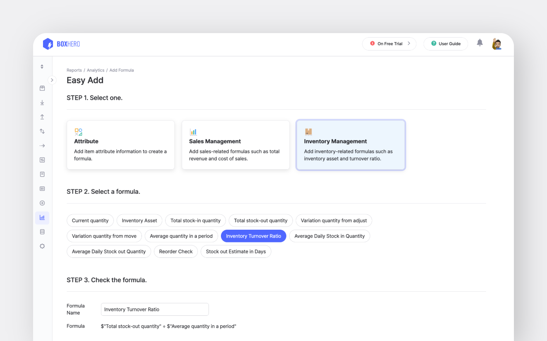The height and width of the screenshot is (341, 547).
Task: Click the team switcher up-down arrows in sidebar
Action: (x=42, y=67)
